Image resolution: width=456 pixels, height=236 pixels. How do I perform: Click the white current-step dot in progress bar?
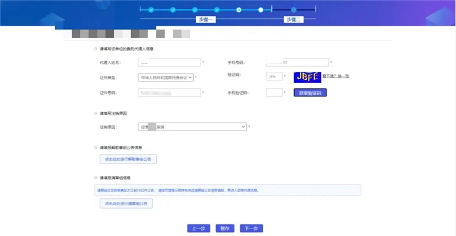click(260, 10)
